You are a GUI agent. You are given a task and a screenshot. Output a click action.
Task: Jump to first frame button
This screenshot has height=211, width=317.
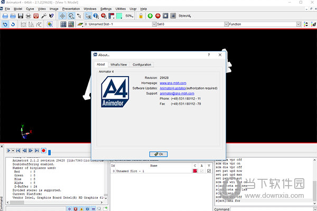point(18,151)
